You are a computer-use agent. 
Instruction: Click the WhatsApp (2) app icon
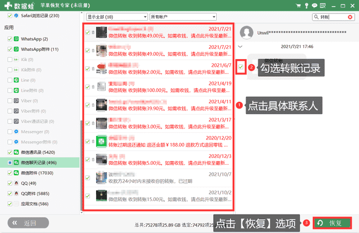pos(16,39)
